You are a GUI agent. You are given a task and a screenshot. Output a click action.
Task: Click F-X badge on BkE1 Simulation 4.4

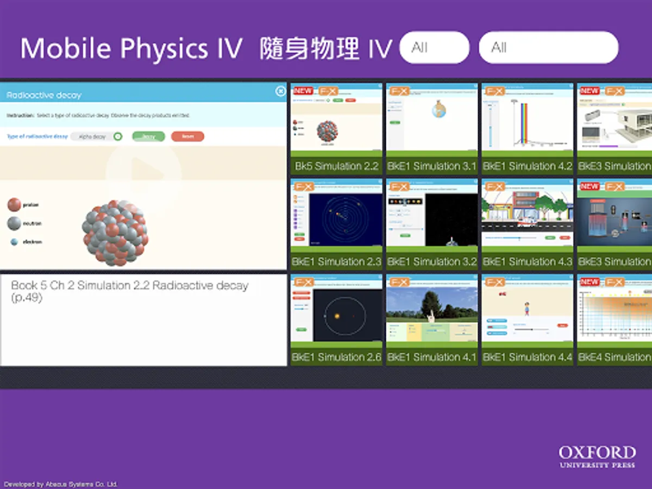tap(495, 282)
